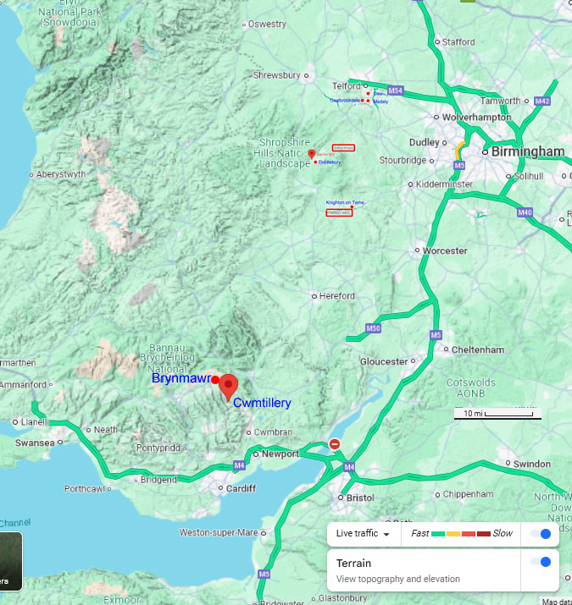This screenshot has width=572, height=605.
Task: Select the Swansea city label
Action: pos(35,443)
